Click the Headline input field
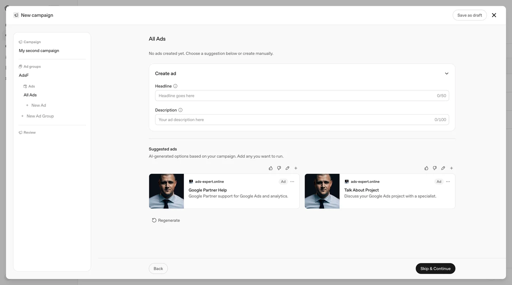512x285 pixels. coord(302,96)
